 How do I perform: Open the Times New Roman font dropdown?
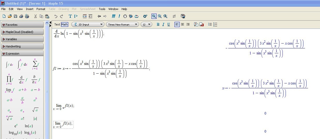pyautogui.click(x=122, y=24)
